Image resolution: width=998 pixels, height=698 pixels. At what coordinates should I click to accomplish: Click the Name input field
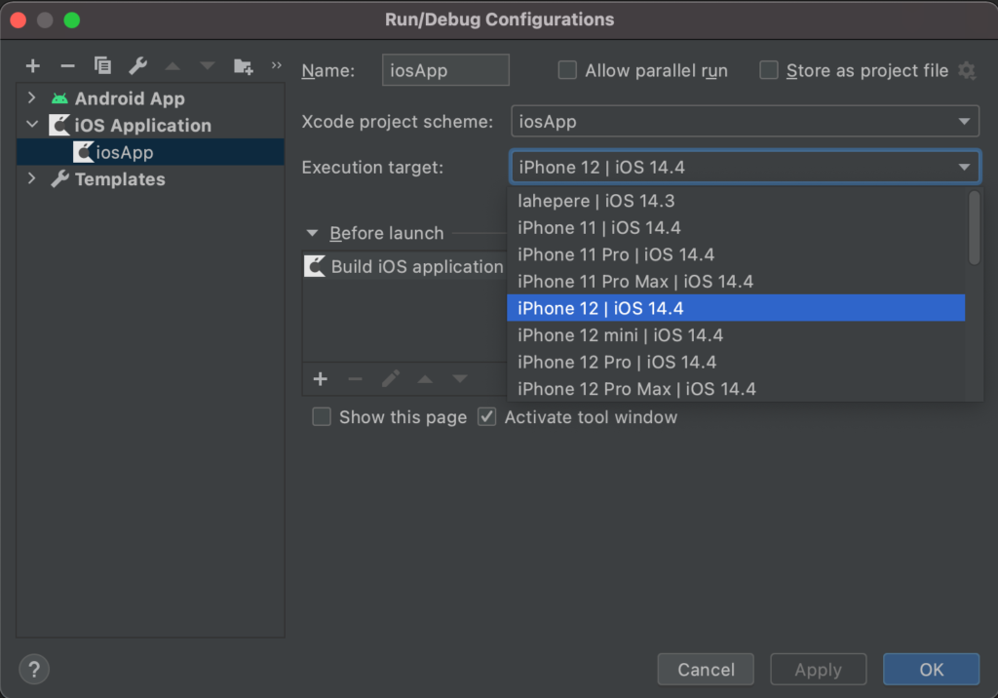pyautogui.click(x=445, y=70)
